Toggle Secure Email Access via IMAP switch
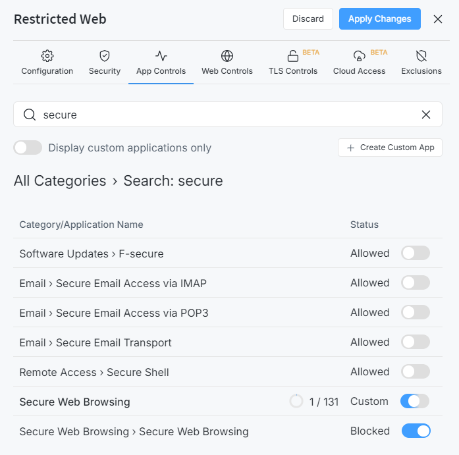This screenshot has height=455, width=459. (x=416, y=282)
